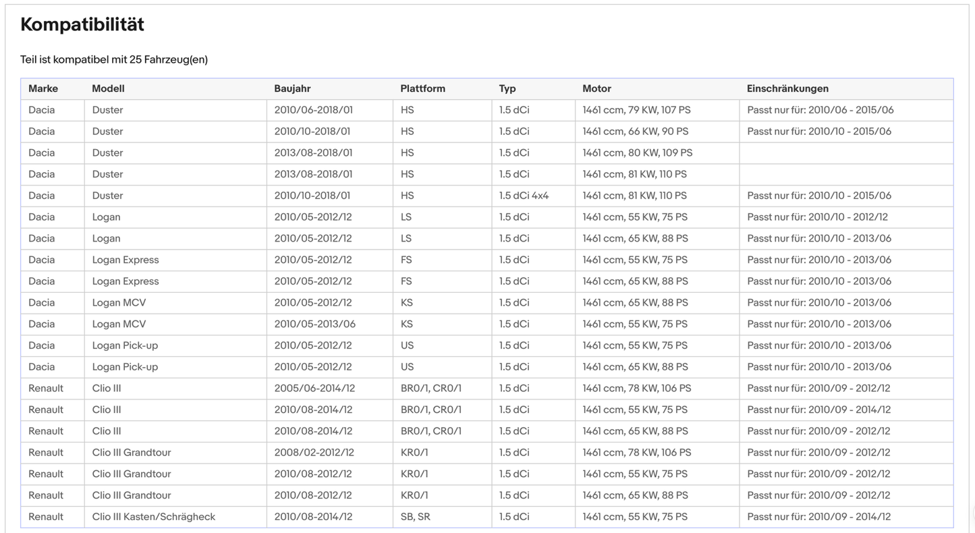Screen dimensions: 975x533
Task: Click the Typ column header
Action: coord(507,88)
